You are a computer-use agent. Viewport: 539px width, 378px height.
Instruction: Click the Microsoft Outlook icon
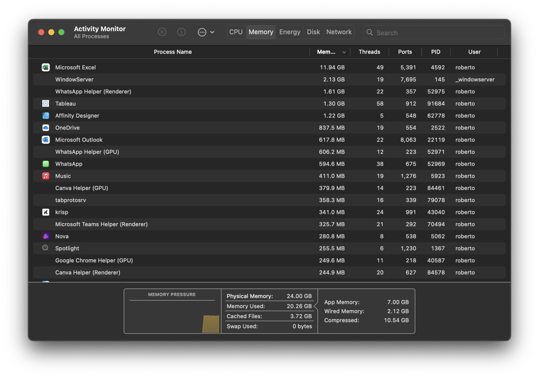pyautogui.click(x=46, y=140)
